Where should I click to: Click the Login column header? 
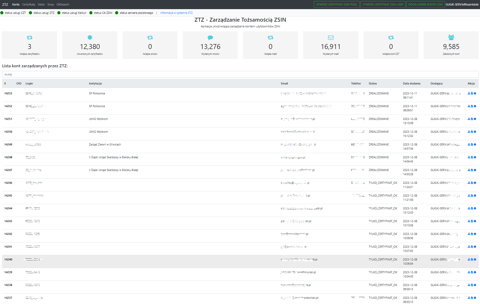[29, 83]
